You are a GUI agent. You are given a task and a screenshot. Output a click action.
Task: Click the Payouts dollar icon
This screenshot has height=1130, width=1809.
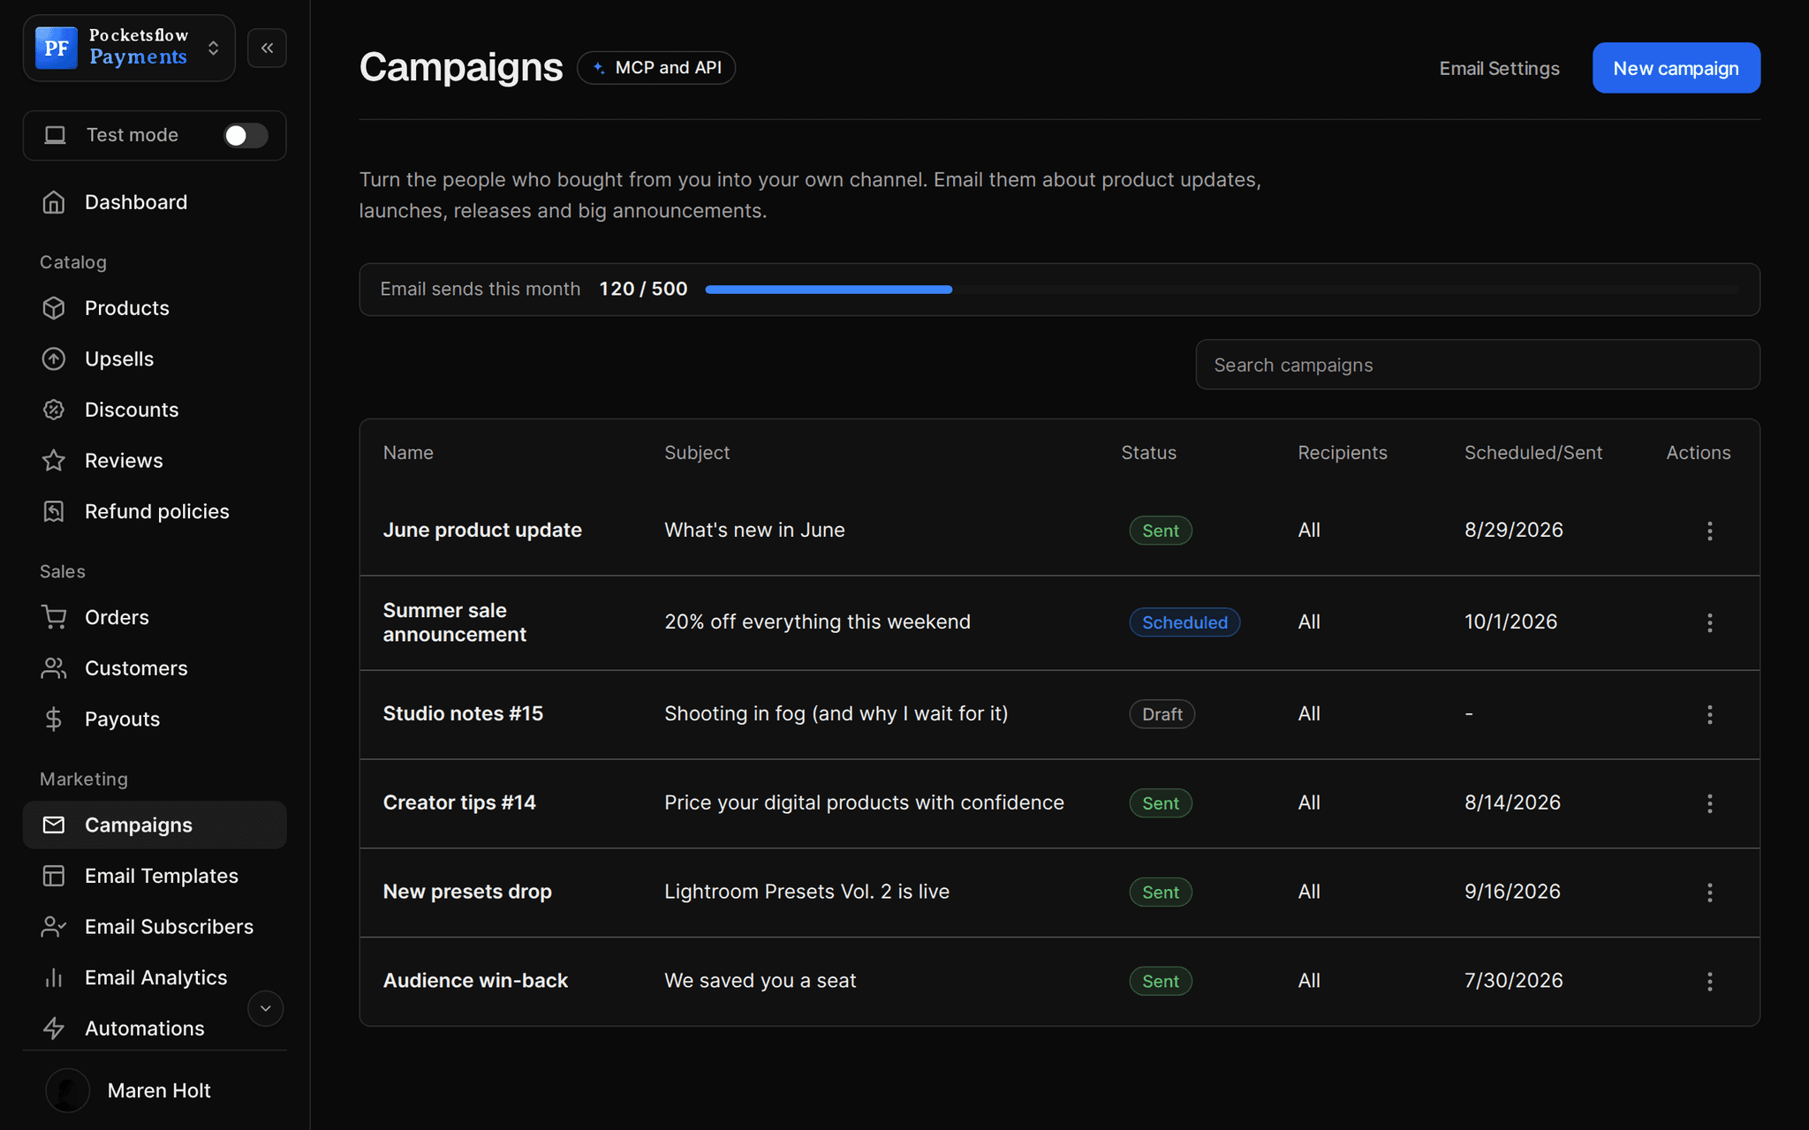(x=54, y=719)
